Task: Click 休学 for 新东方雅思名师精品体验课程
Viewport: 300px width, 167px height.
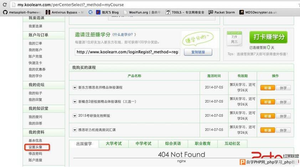Action: pyautogui.click(x=283, y=88)
